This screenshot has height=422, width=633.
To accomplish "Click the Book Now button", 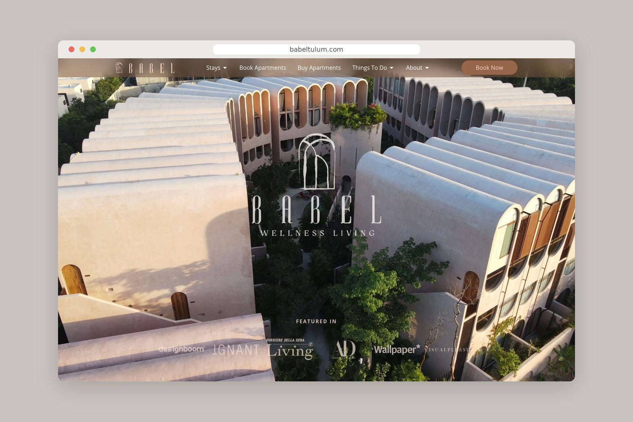I will (489, 68).
